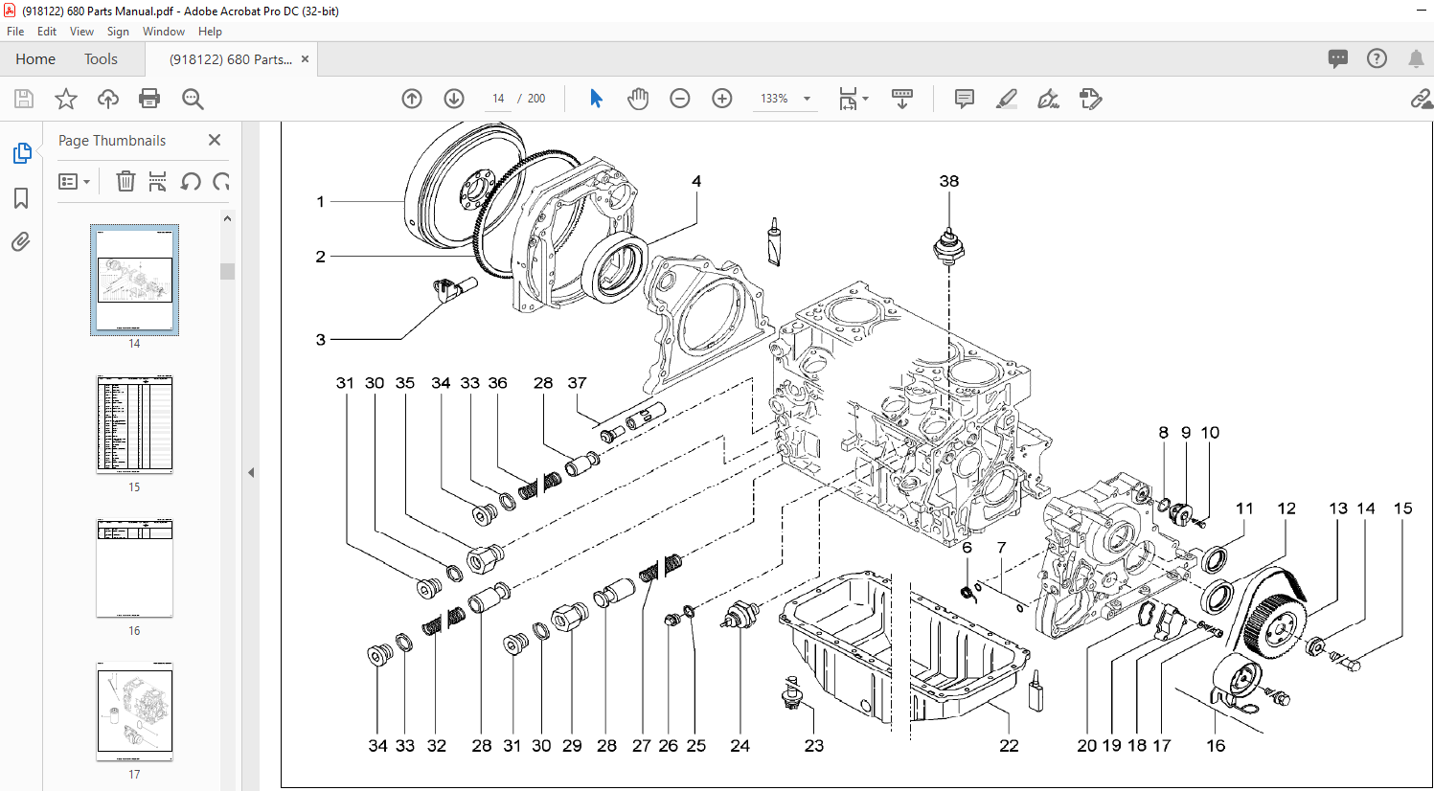Select page 17 thumbnail
This screenshot has height=791, width=1434.
pyautogui.click(x=134, y=712)
